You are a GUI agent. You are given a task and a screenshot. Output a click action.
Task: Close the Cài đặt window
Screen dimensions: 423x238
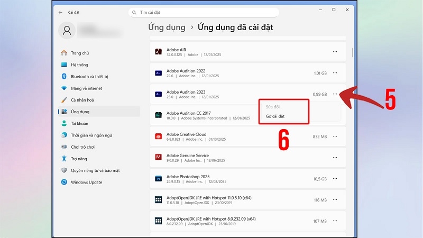point(347,10)
